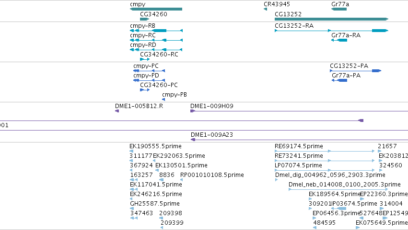
Task: Open the EK117041.5prime EST label
Action: click(x=156, y=185)
